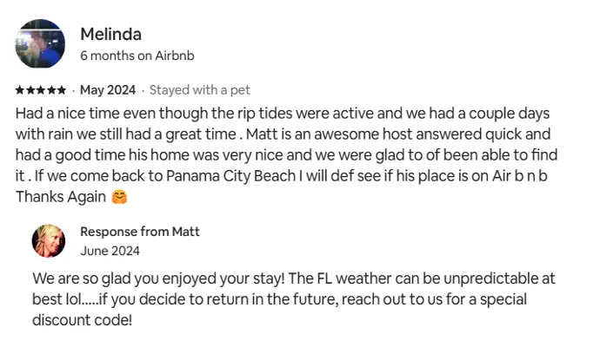The image size is (600, 347).
Task: Click the May 2024 review date
Action: pyautogui.click(x=108, y=90)
